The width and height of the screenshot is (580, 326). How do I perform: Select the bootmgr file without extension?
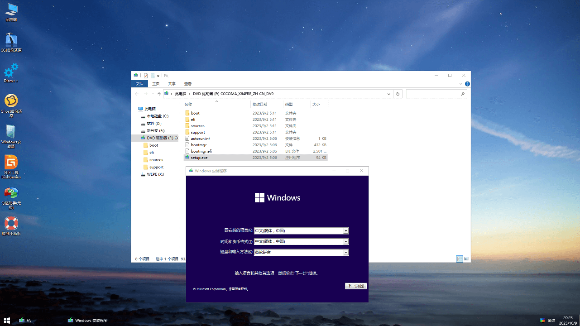tap(255, 144)
